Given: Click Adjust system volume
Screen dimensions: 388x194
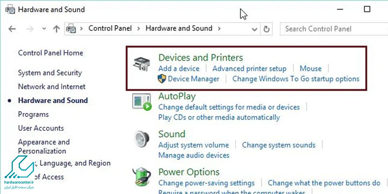Looking at the screenshot, I should tap(194, 145).
